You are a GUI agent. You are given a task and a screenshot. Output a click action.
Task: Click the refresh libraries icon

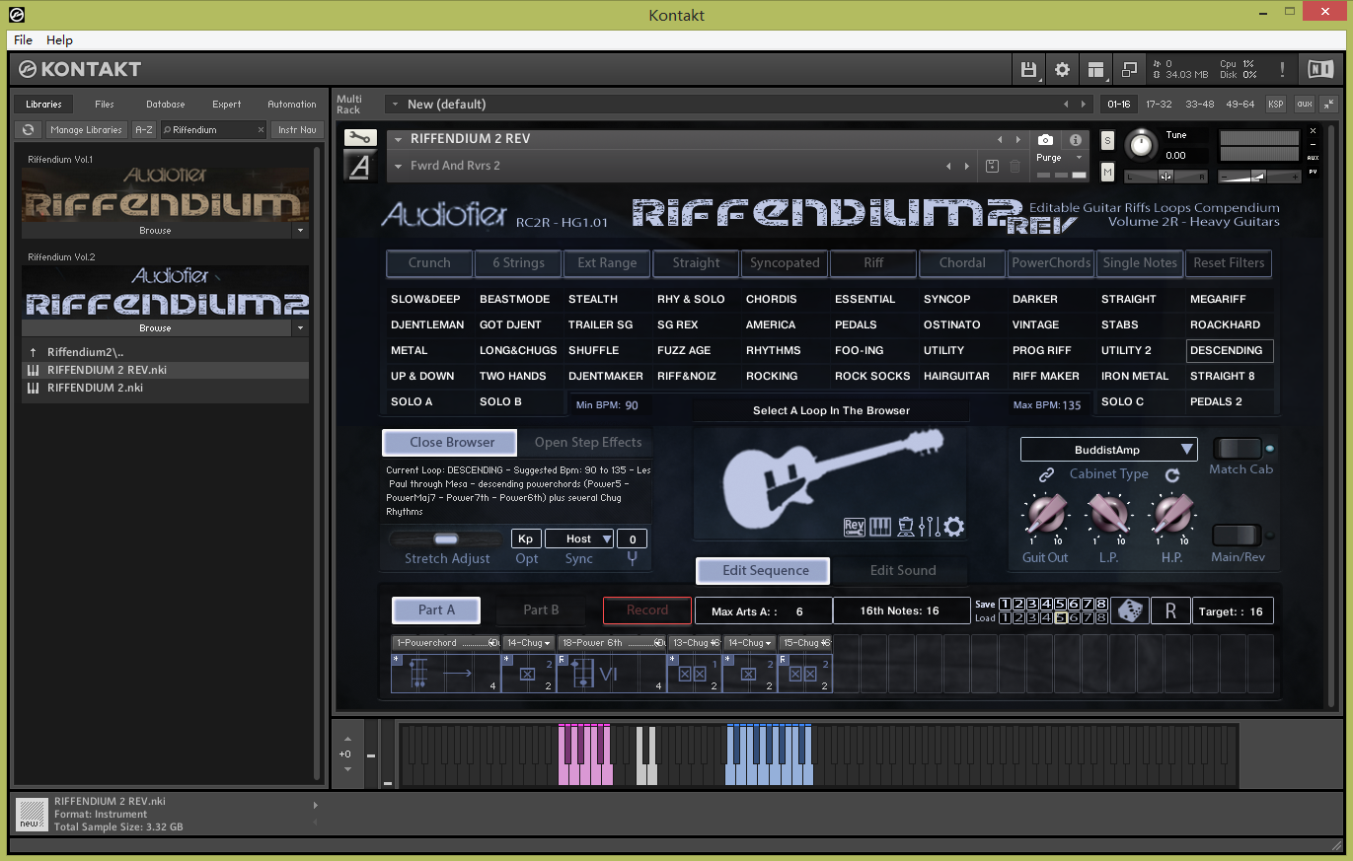coord(29,129)
